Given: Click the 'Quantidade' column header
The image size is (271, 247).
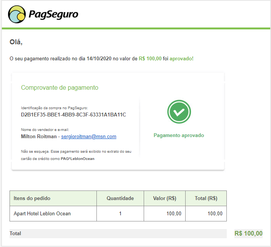Looking at the screenshot, I should click(x=120, y=199).
